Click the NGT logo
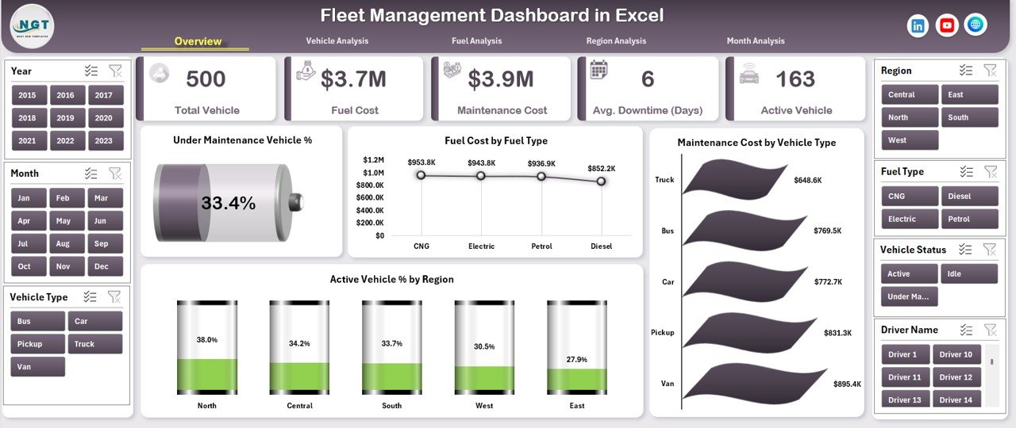The width and height of the screenshot is (1016, 428). tap(33, 25)
